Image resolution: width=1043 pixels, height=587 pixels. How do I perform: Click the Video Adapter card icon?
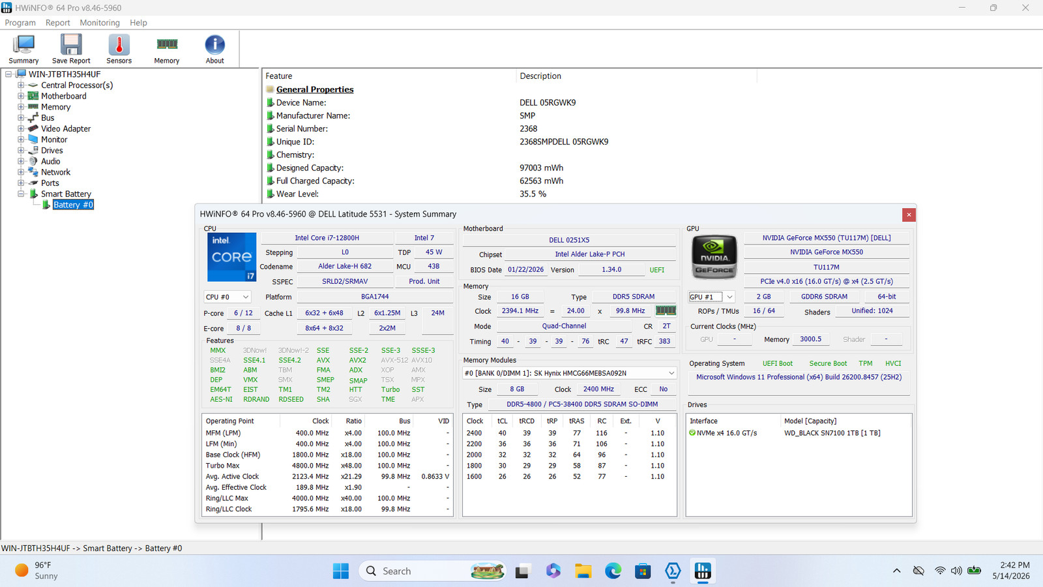click(x=33, y=128)
